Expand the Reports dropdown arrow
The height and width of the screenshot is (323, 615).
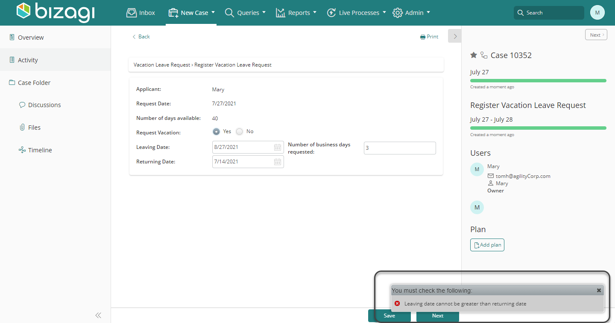pos(315,12)
